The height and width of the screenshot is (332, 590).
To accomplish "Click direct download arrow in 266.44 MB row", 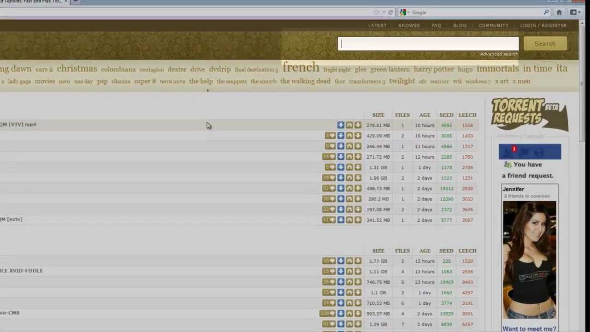I will tap(341, 146).
